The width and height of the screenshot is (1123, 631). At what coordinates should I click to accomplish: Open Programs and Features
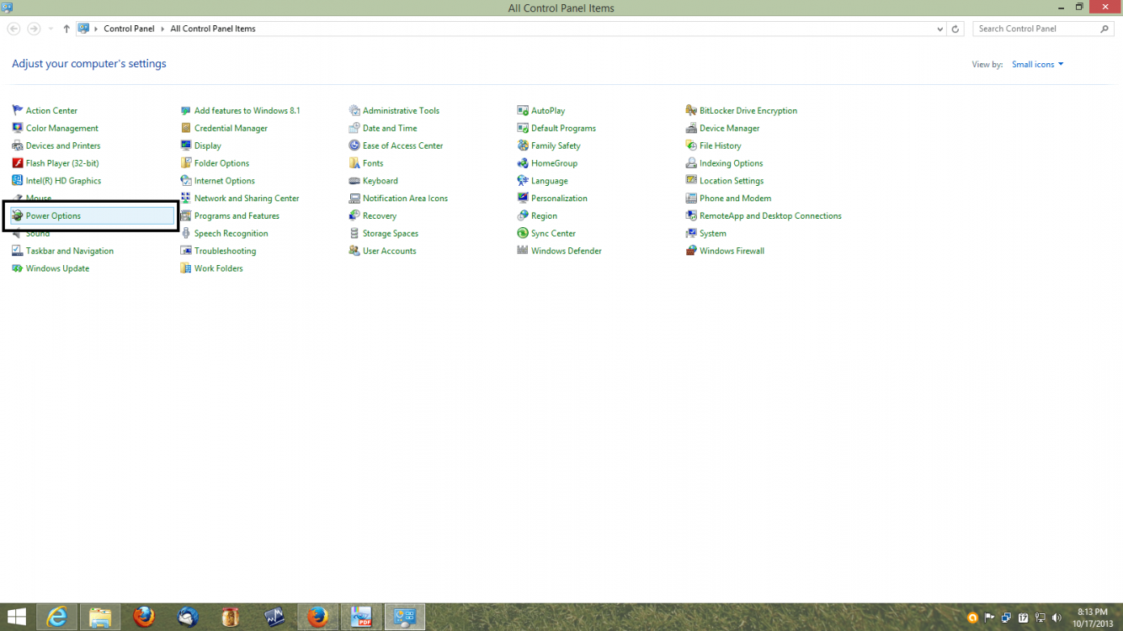237,216
